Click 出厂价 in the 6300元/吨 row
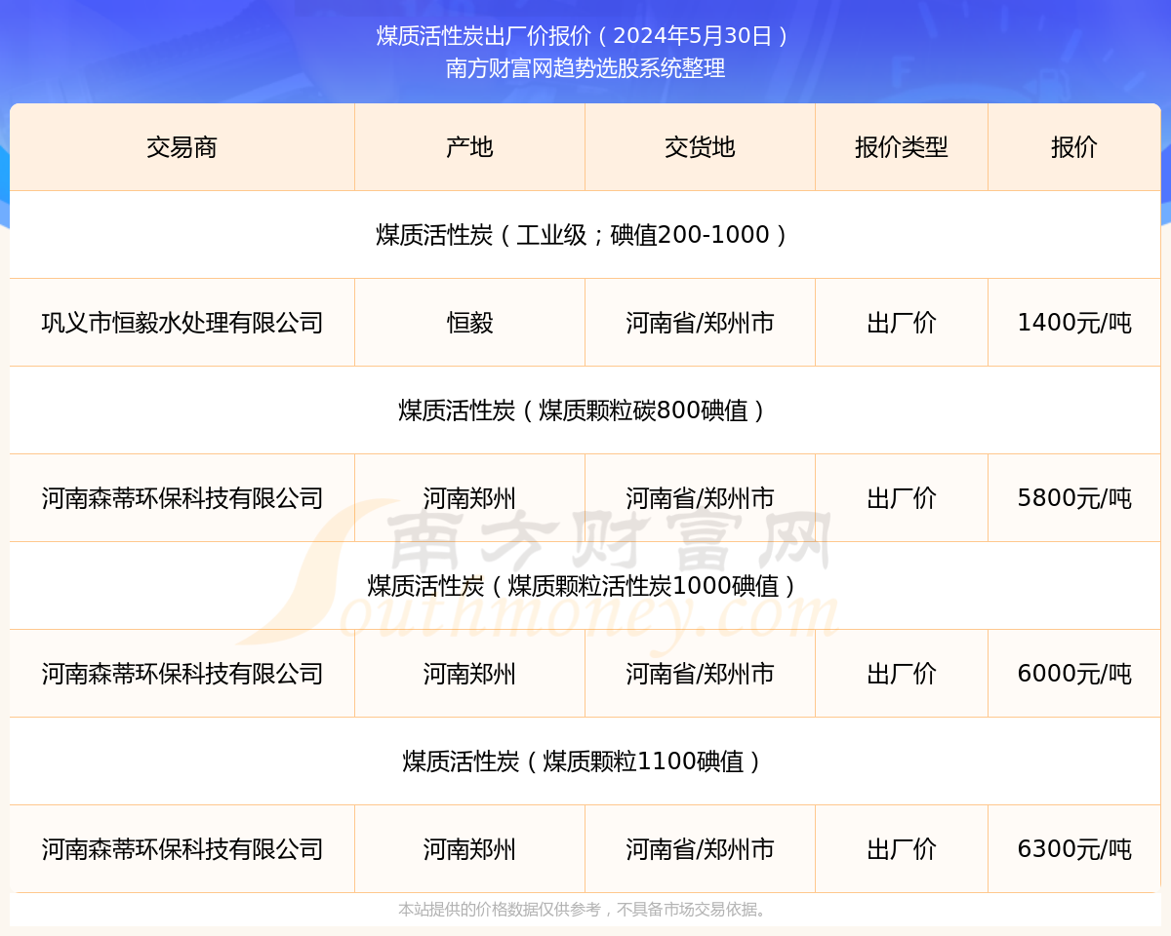This screenshot has width=1171, height=936. (902, 849)
